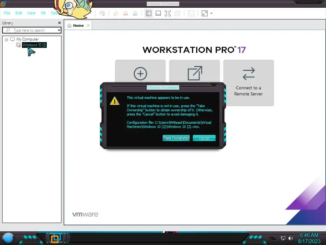Open the VM menu
The width and height of the screenshot is (326, 245).
coord(43,13)
